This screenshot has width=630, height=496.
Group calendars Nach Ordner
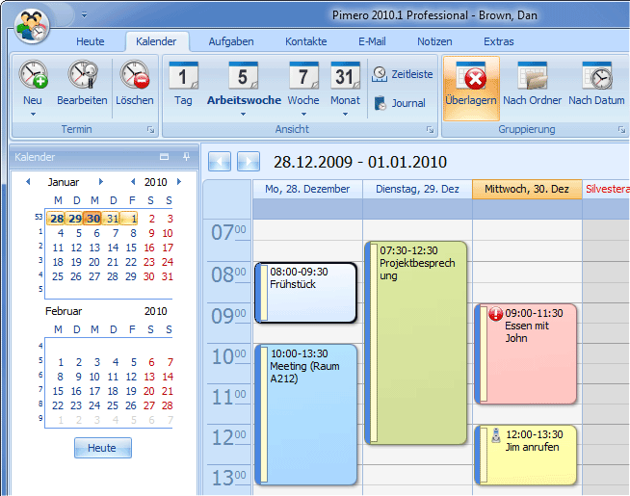click(532, 85)
